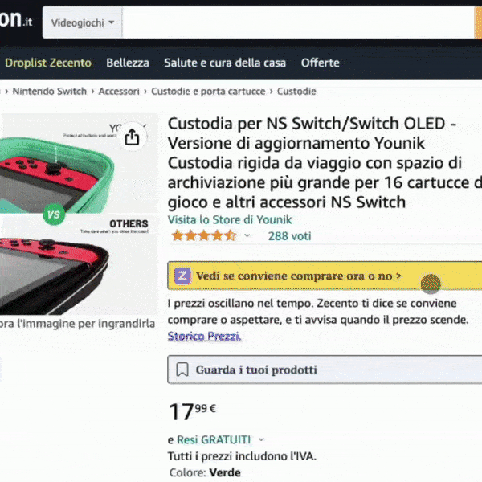Viewport: 482px width, 482px height.
Task: Expand the Resi GRATUITI details chevron
Action: coord(261,439)
